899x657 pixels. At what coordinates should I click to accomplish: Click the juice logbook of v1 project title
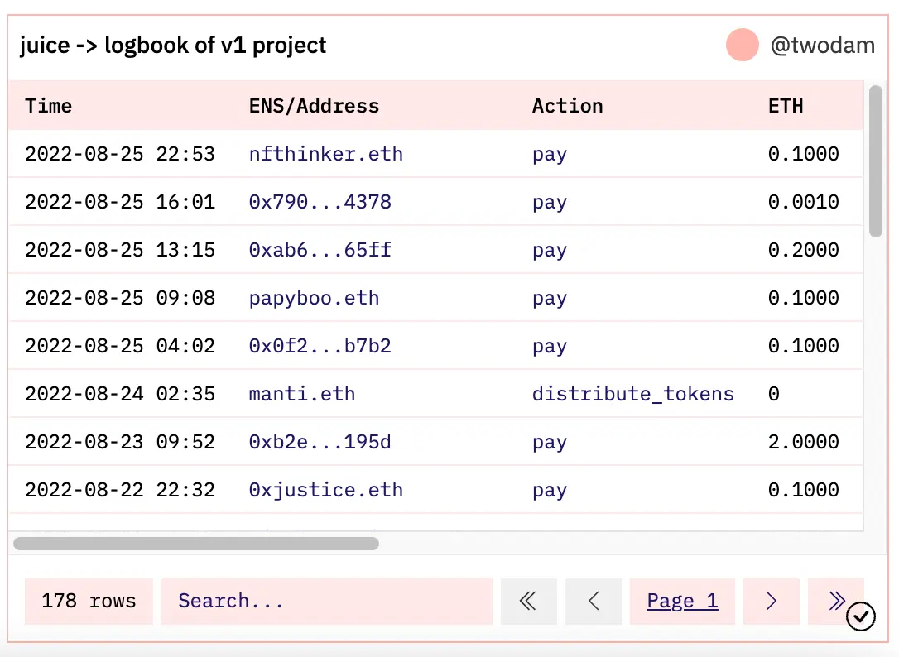click(173, 45)
